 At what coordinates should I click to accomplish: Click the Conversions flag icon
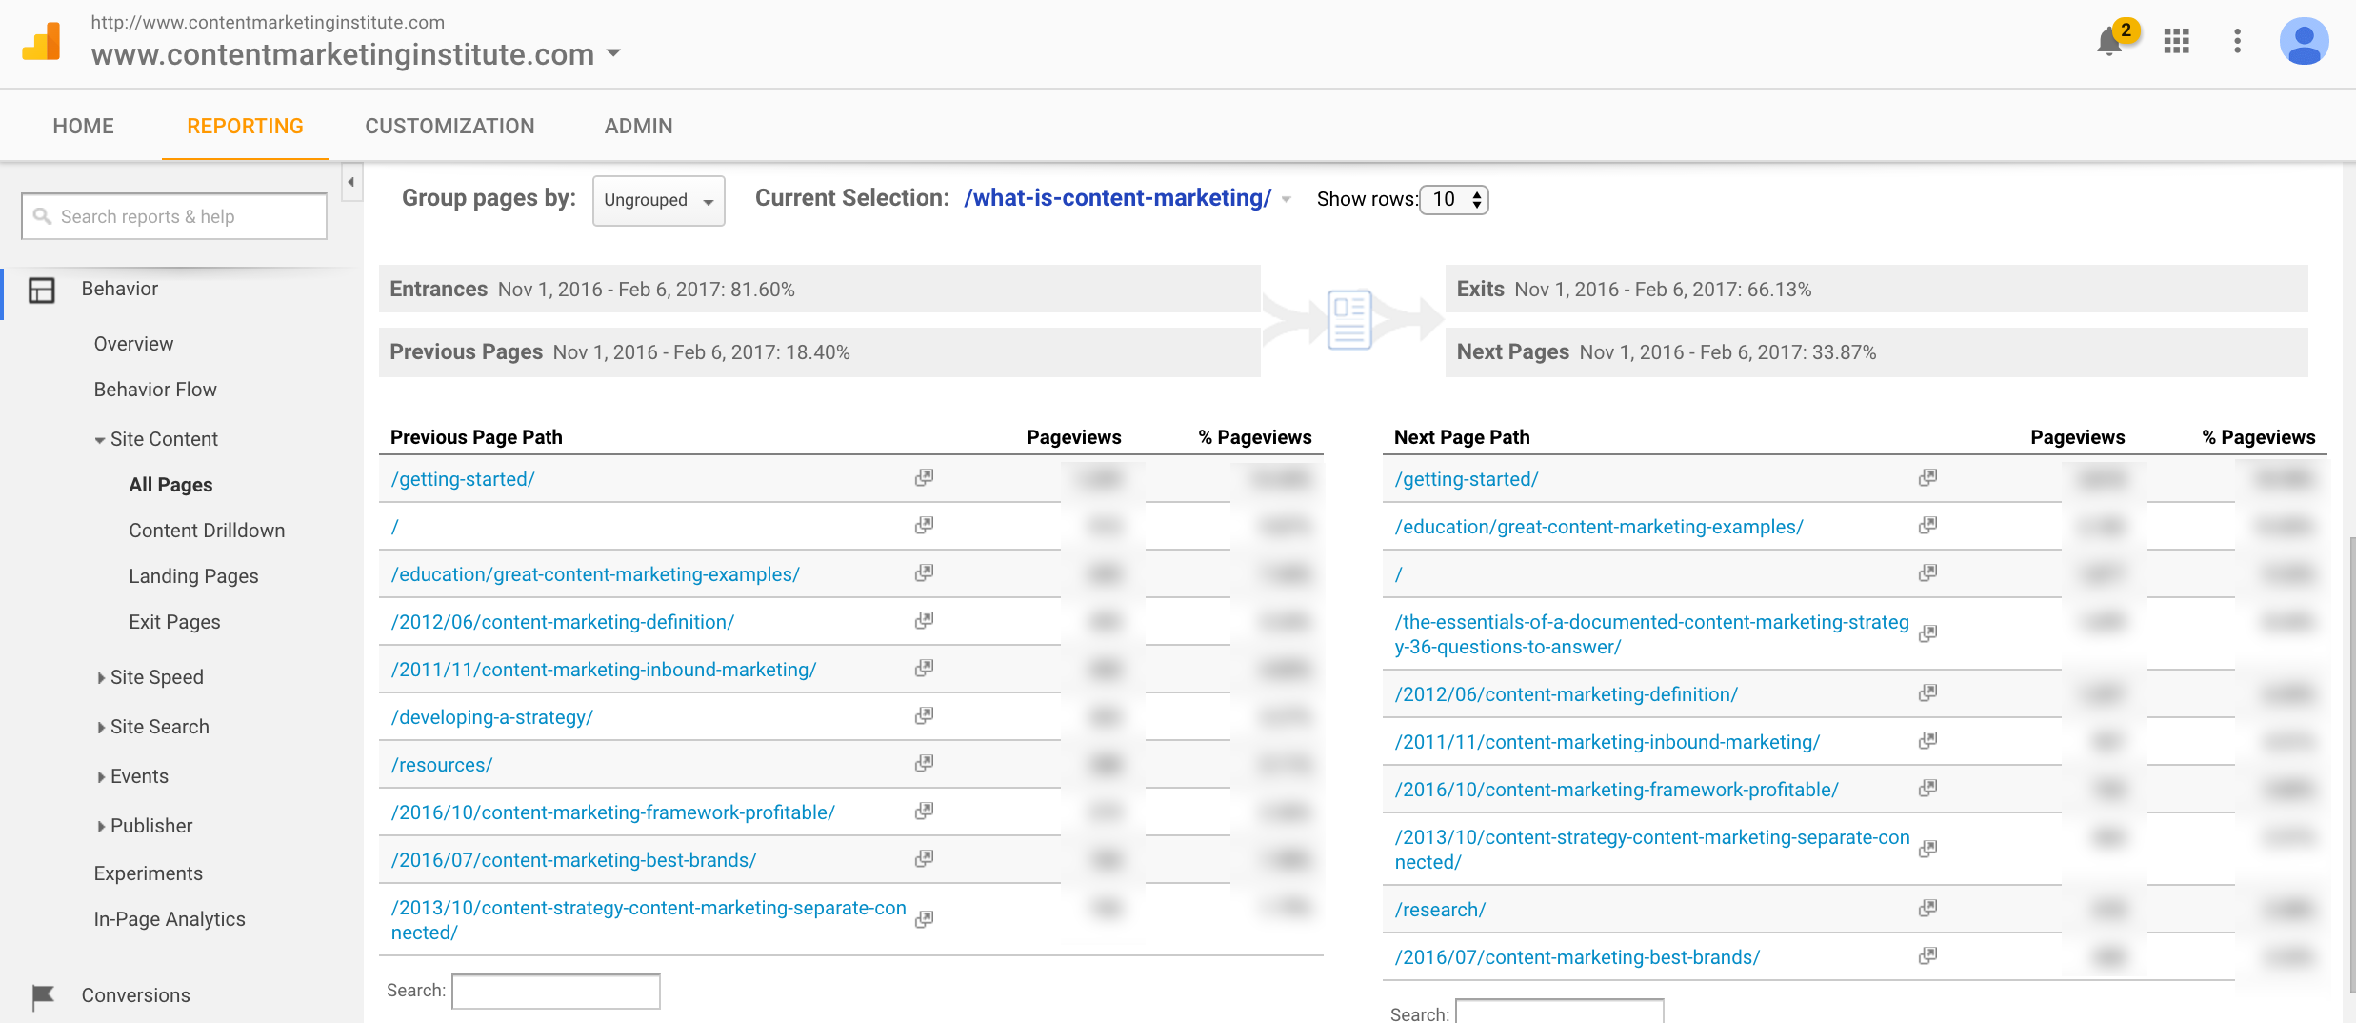click(43, 996)
